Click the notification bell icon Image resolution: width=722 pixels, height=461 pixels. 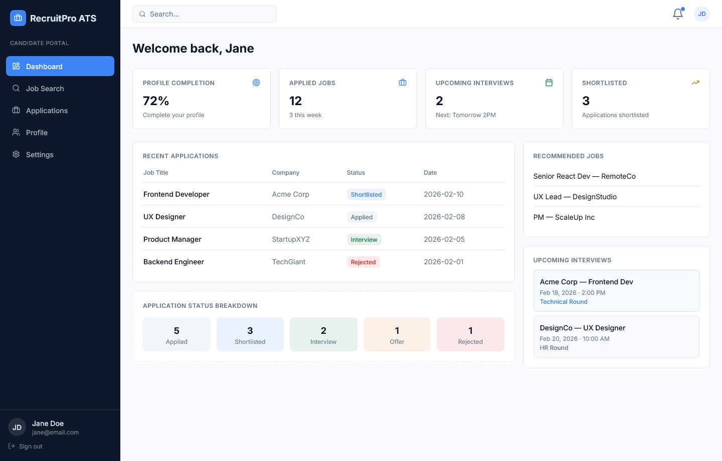coord(677,14)
